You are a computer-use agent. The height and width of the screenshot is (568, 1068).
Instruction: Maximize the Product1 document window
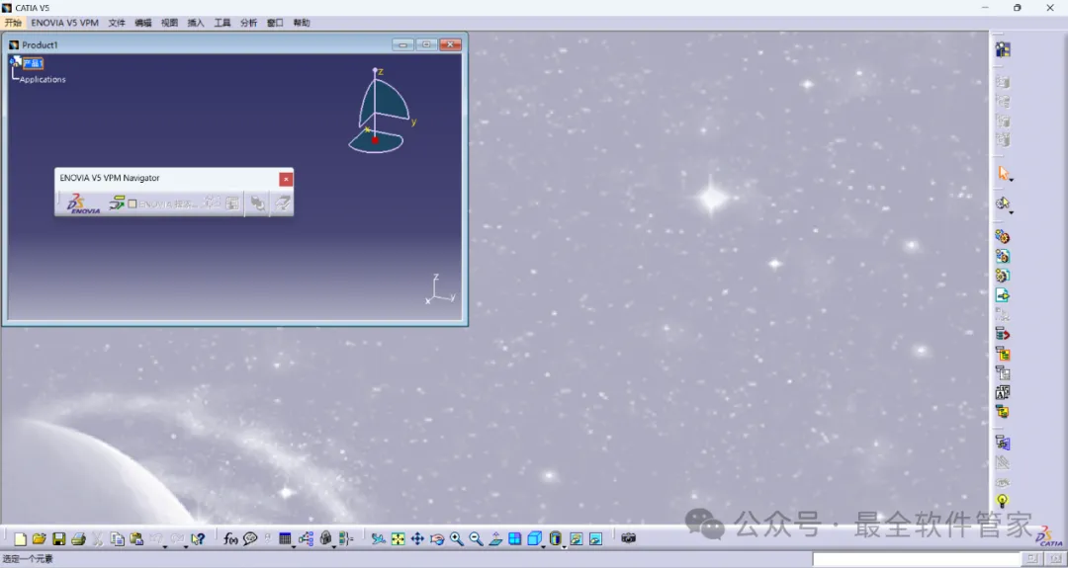point(426,44)
